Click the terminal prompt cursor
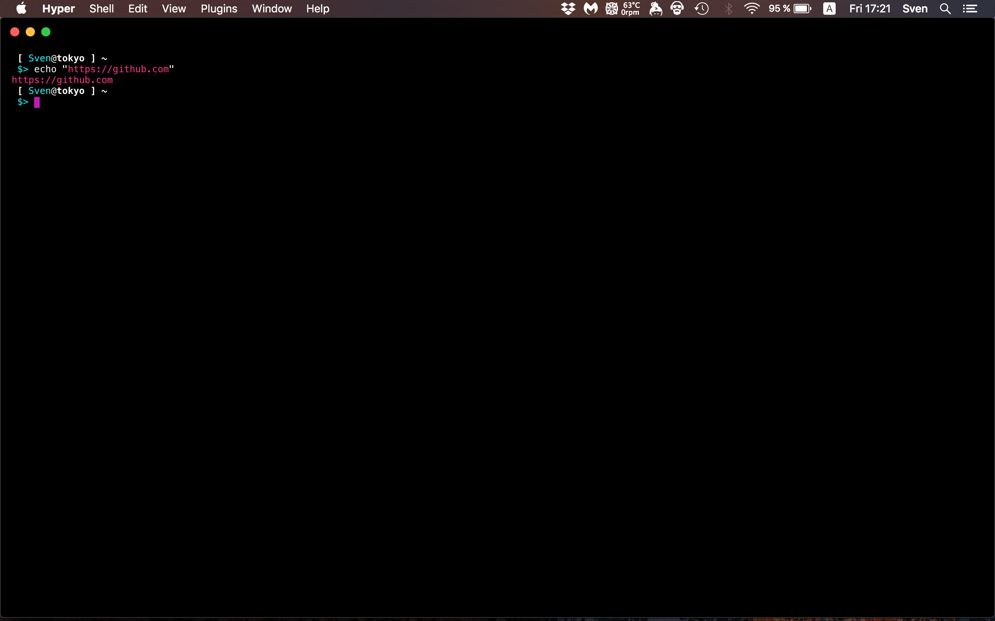This screenshot has width=995, height=621. (37, 102)
